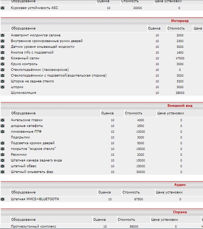Click cost value 28000 for Шумоизоляция
Viewport: 203px width, 229px height.
tap(180, 93)
